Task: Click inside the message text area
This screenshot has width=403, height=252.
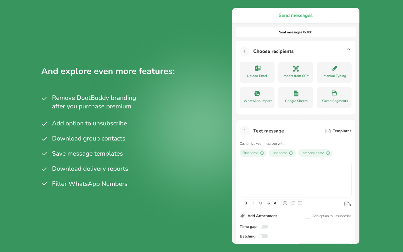Action: point(296,179)
